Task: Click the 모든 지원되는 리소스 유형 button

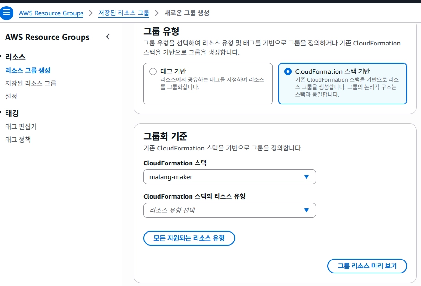Action: pyautogui.click(x=189, y=238)
